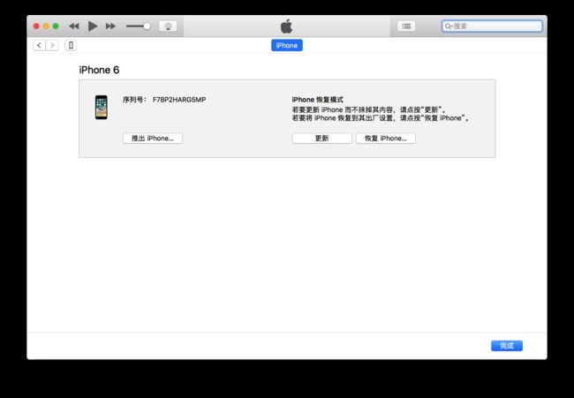Click the iPhone device thumbnail image
This screenshot has width=574, height=398.
coord(102,107)
